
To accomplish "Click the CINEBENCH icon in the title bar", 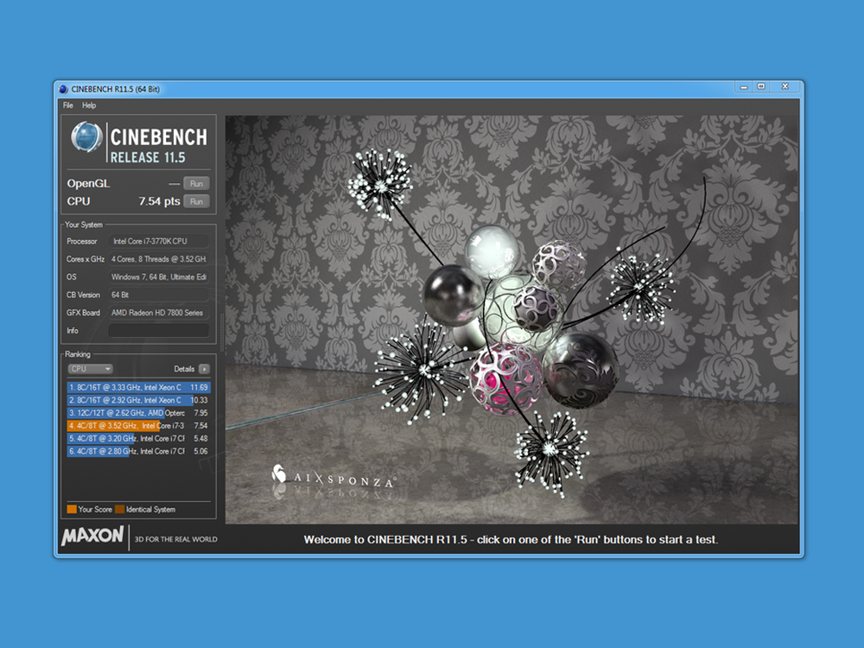I will [x=63, y=89].
